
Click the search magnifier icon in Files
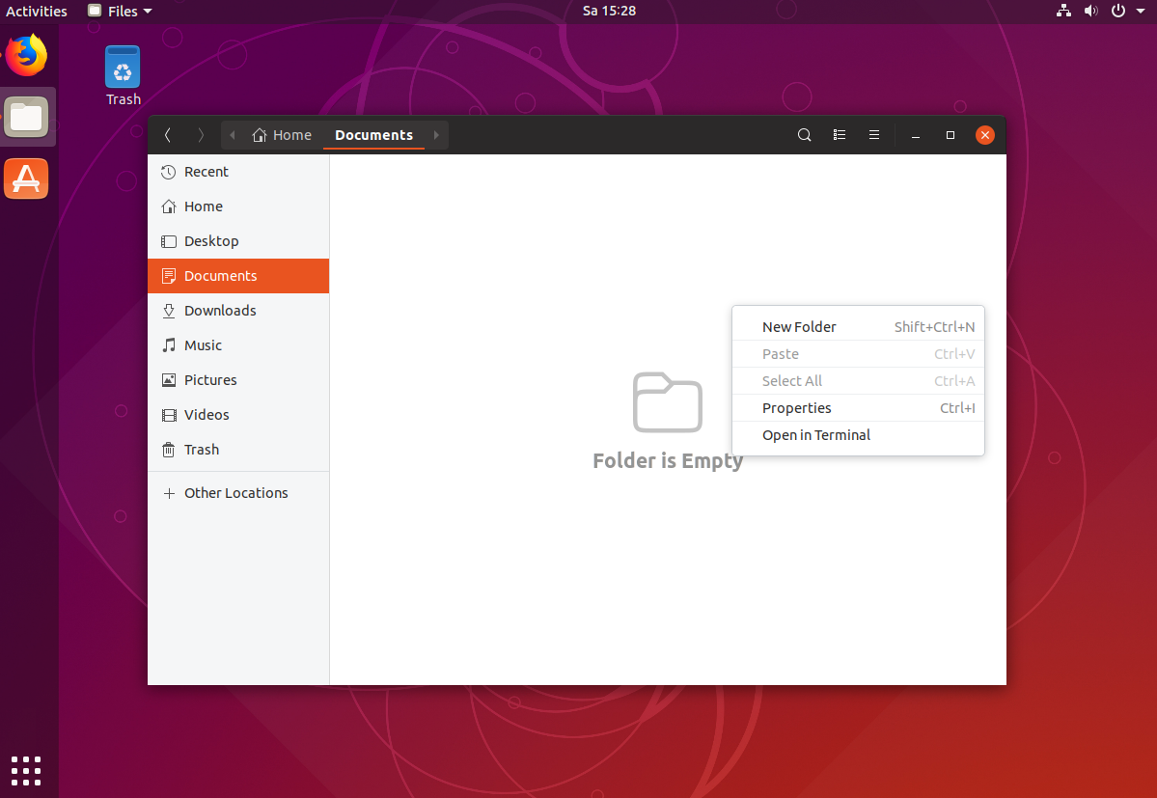pos(804,135)
